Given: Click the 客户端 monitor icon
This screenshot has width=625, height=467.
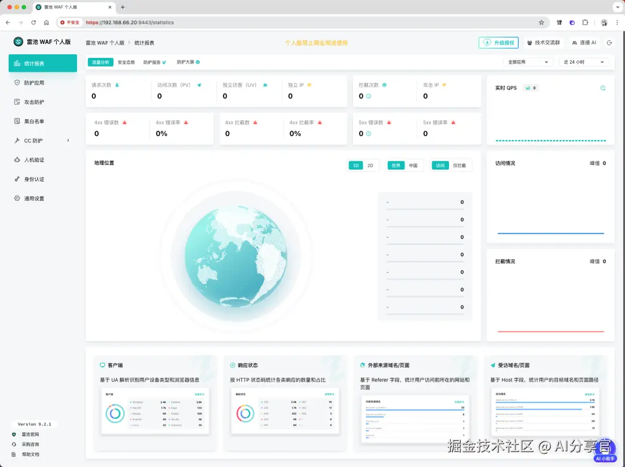Looking at the screenshot, I should 102,365.
